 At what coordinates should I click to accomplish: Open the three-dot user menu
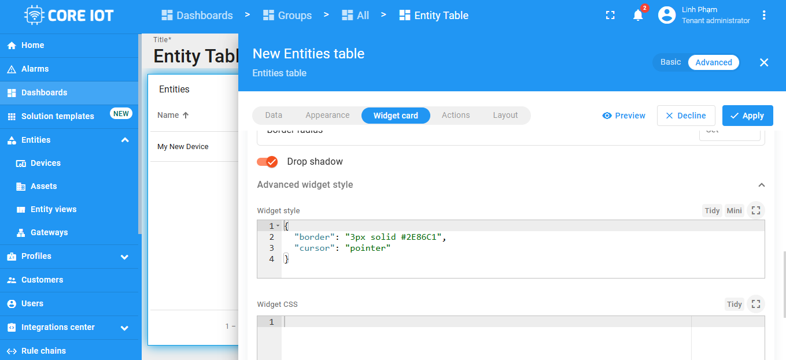[764, 16]
